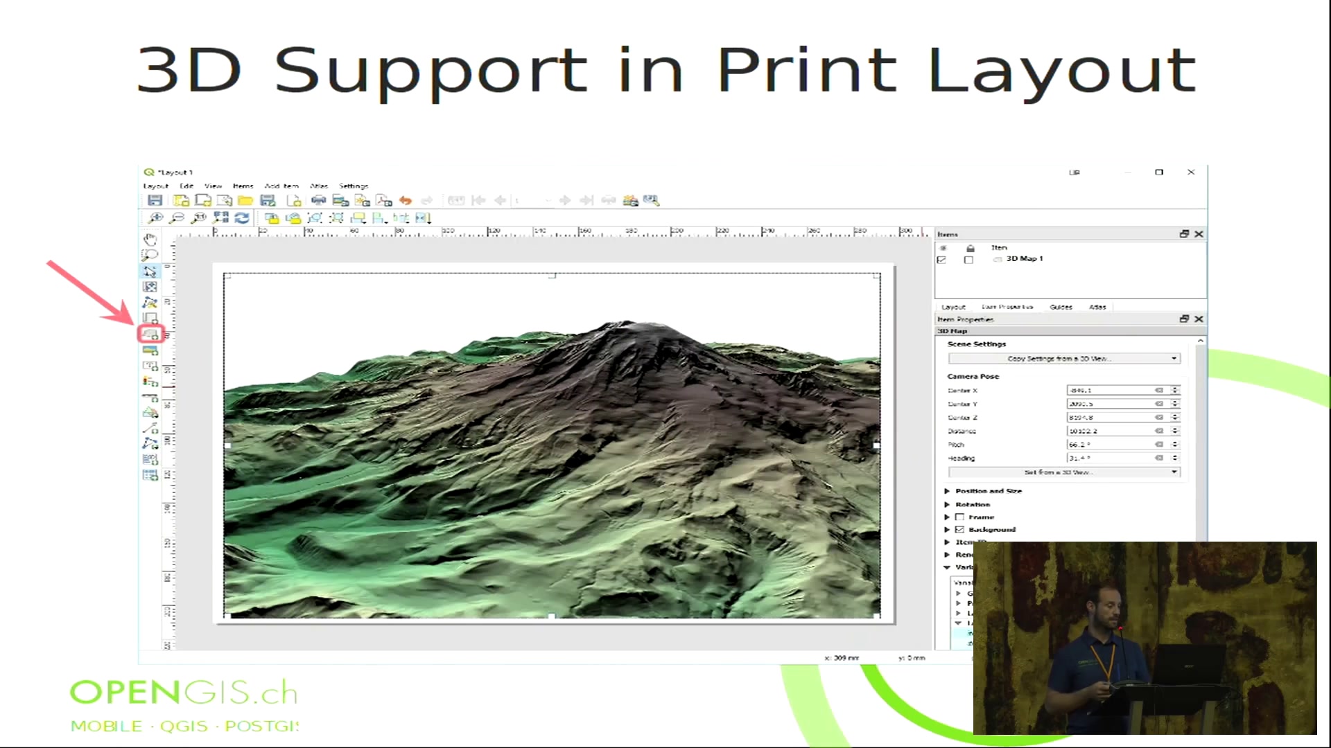
Task: Choose the Add Arrow tool
Action: click(x=150, y=428)
